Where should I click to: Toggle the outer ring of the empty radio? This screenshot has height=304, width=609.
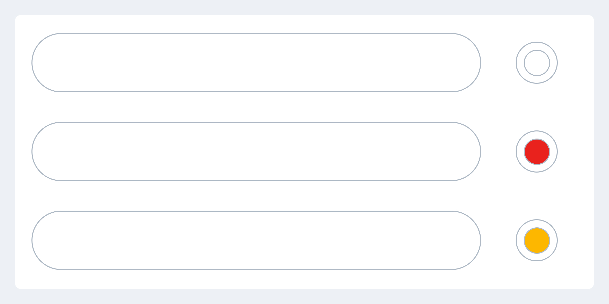pyautogui.click(x=537, y=46)
